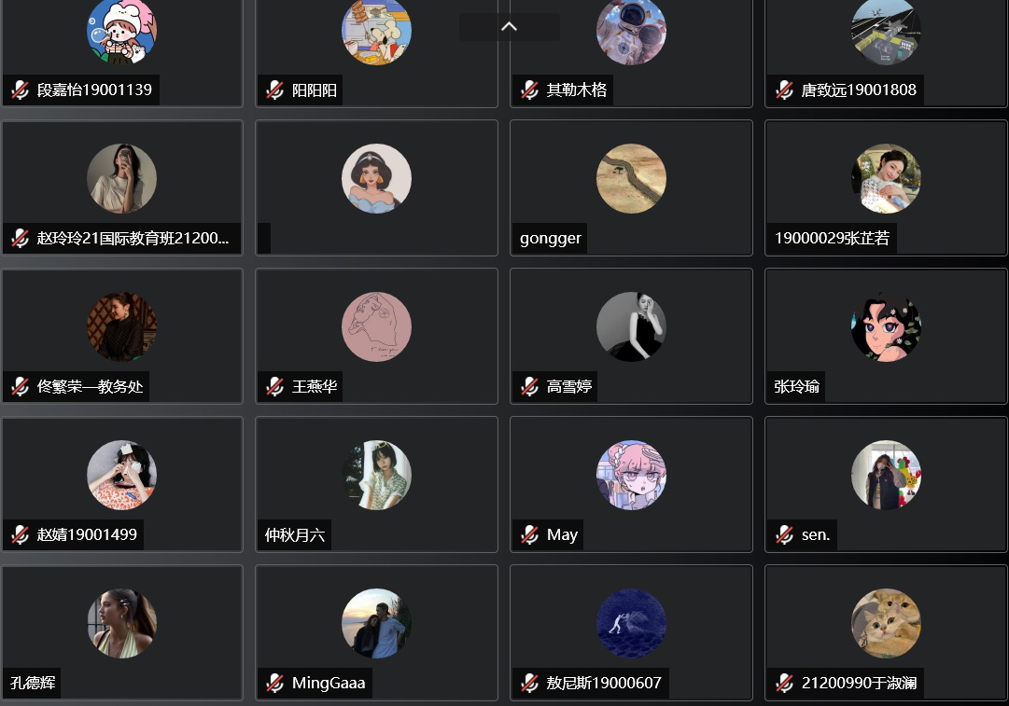
Task: Select the cat avatar of 21200990于淑澜
Action: coord(886,623)
